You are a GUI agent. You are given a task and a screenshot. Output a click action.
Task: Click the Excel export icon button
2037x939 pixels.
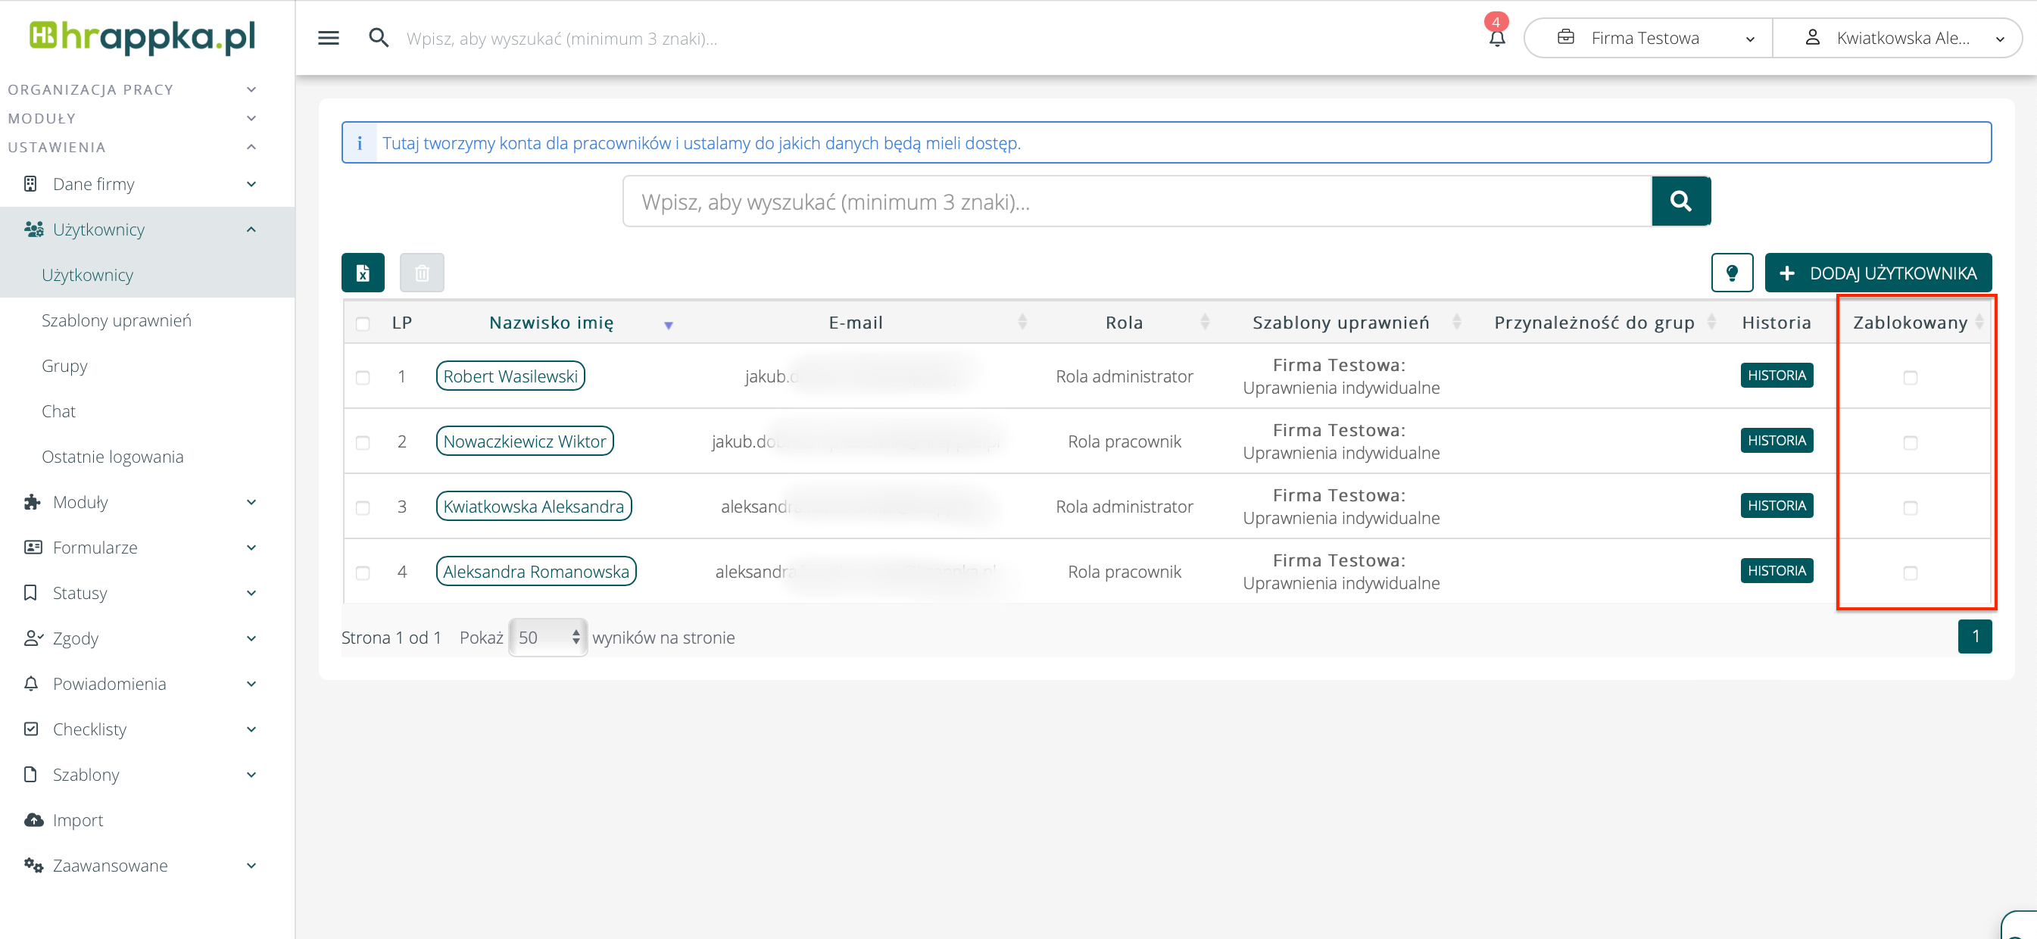point(363,273)
